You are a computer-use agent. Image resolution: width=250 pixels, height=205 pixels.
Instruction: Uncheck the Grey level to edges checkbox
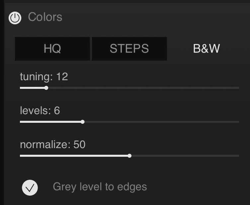tap(30, 187)
